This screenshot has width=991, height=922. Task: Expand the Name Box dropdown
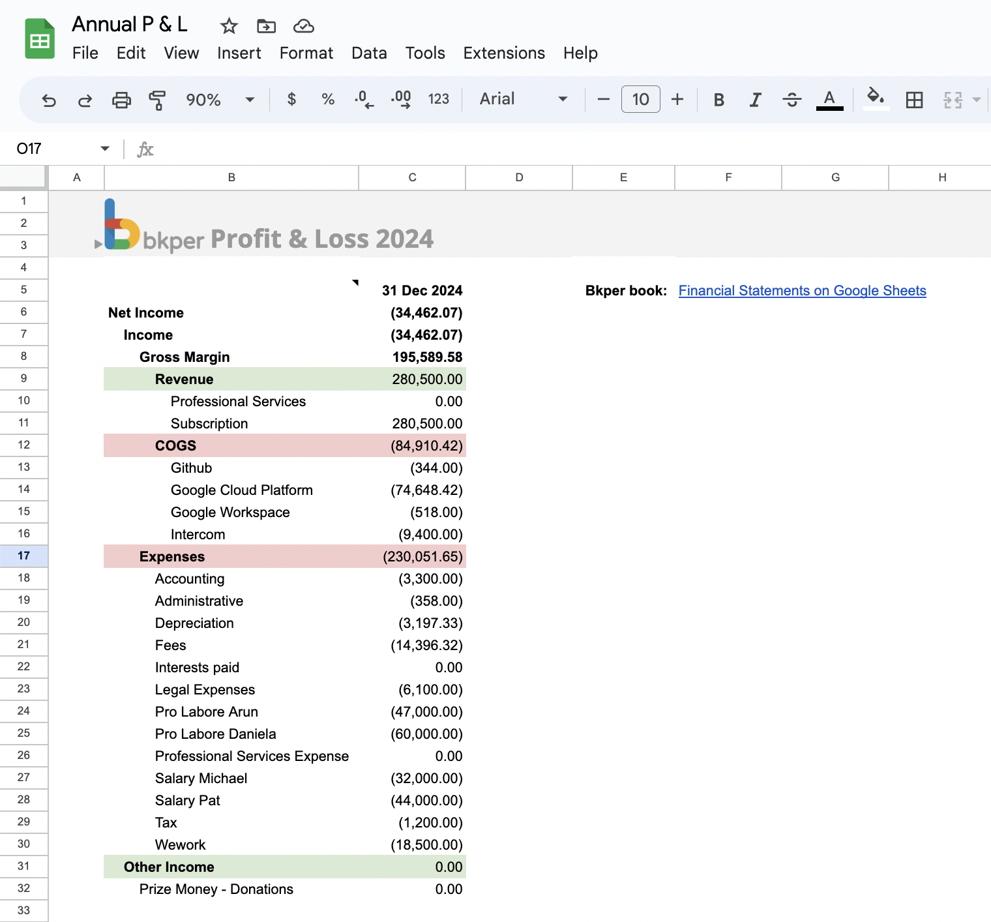tap(104, 148)
